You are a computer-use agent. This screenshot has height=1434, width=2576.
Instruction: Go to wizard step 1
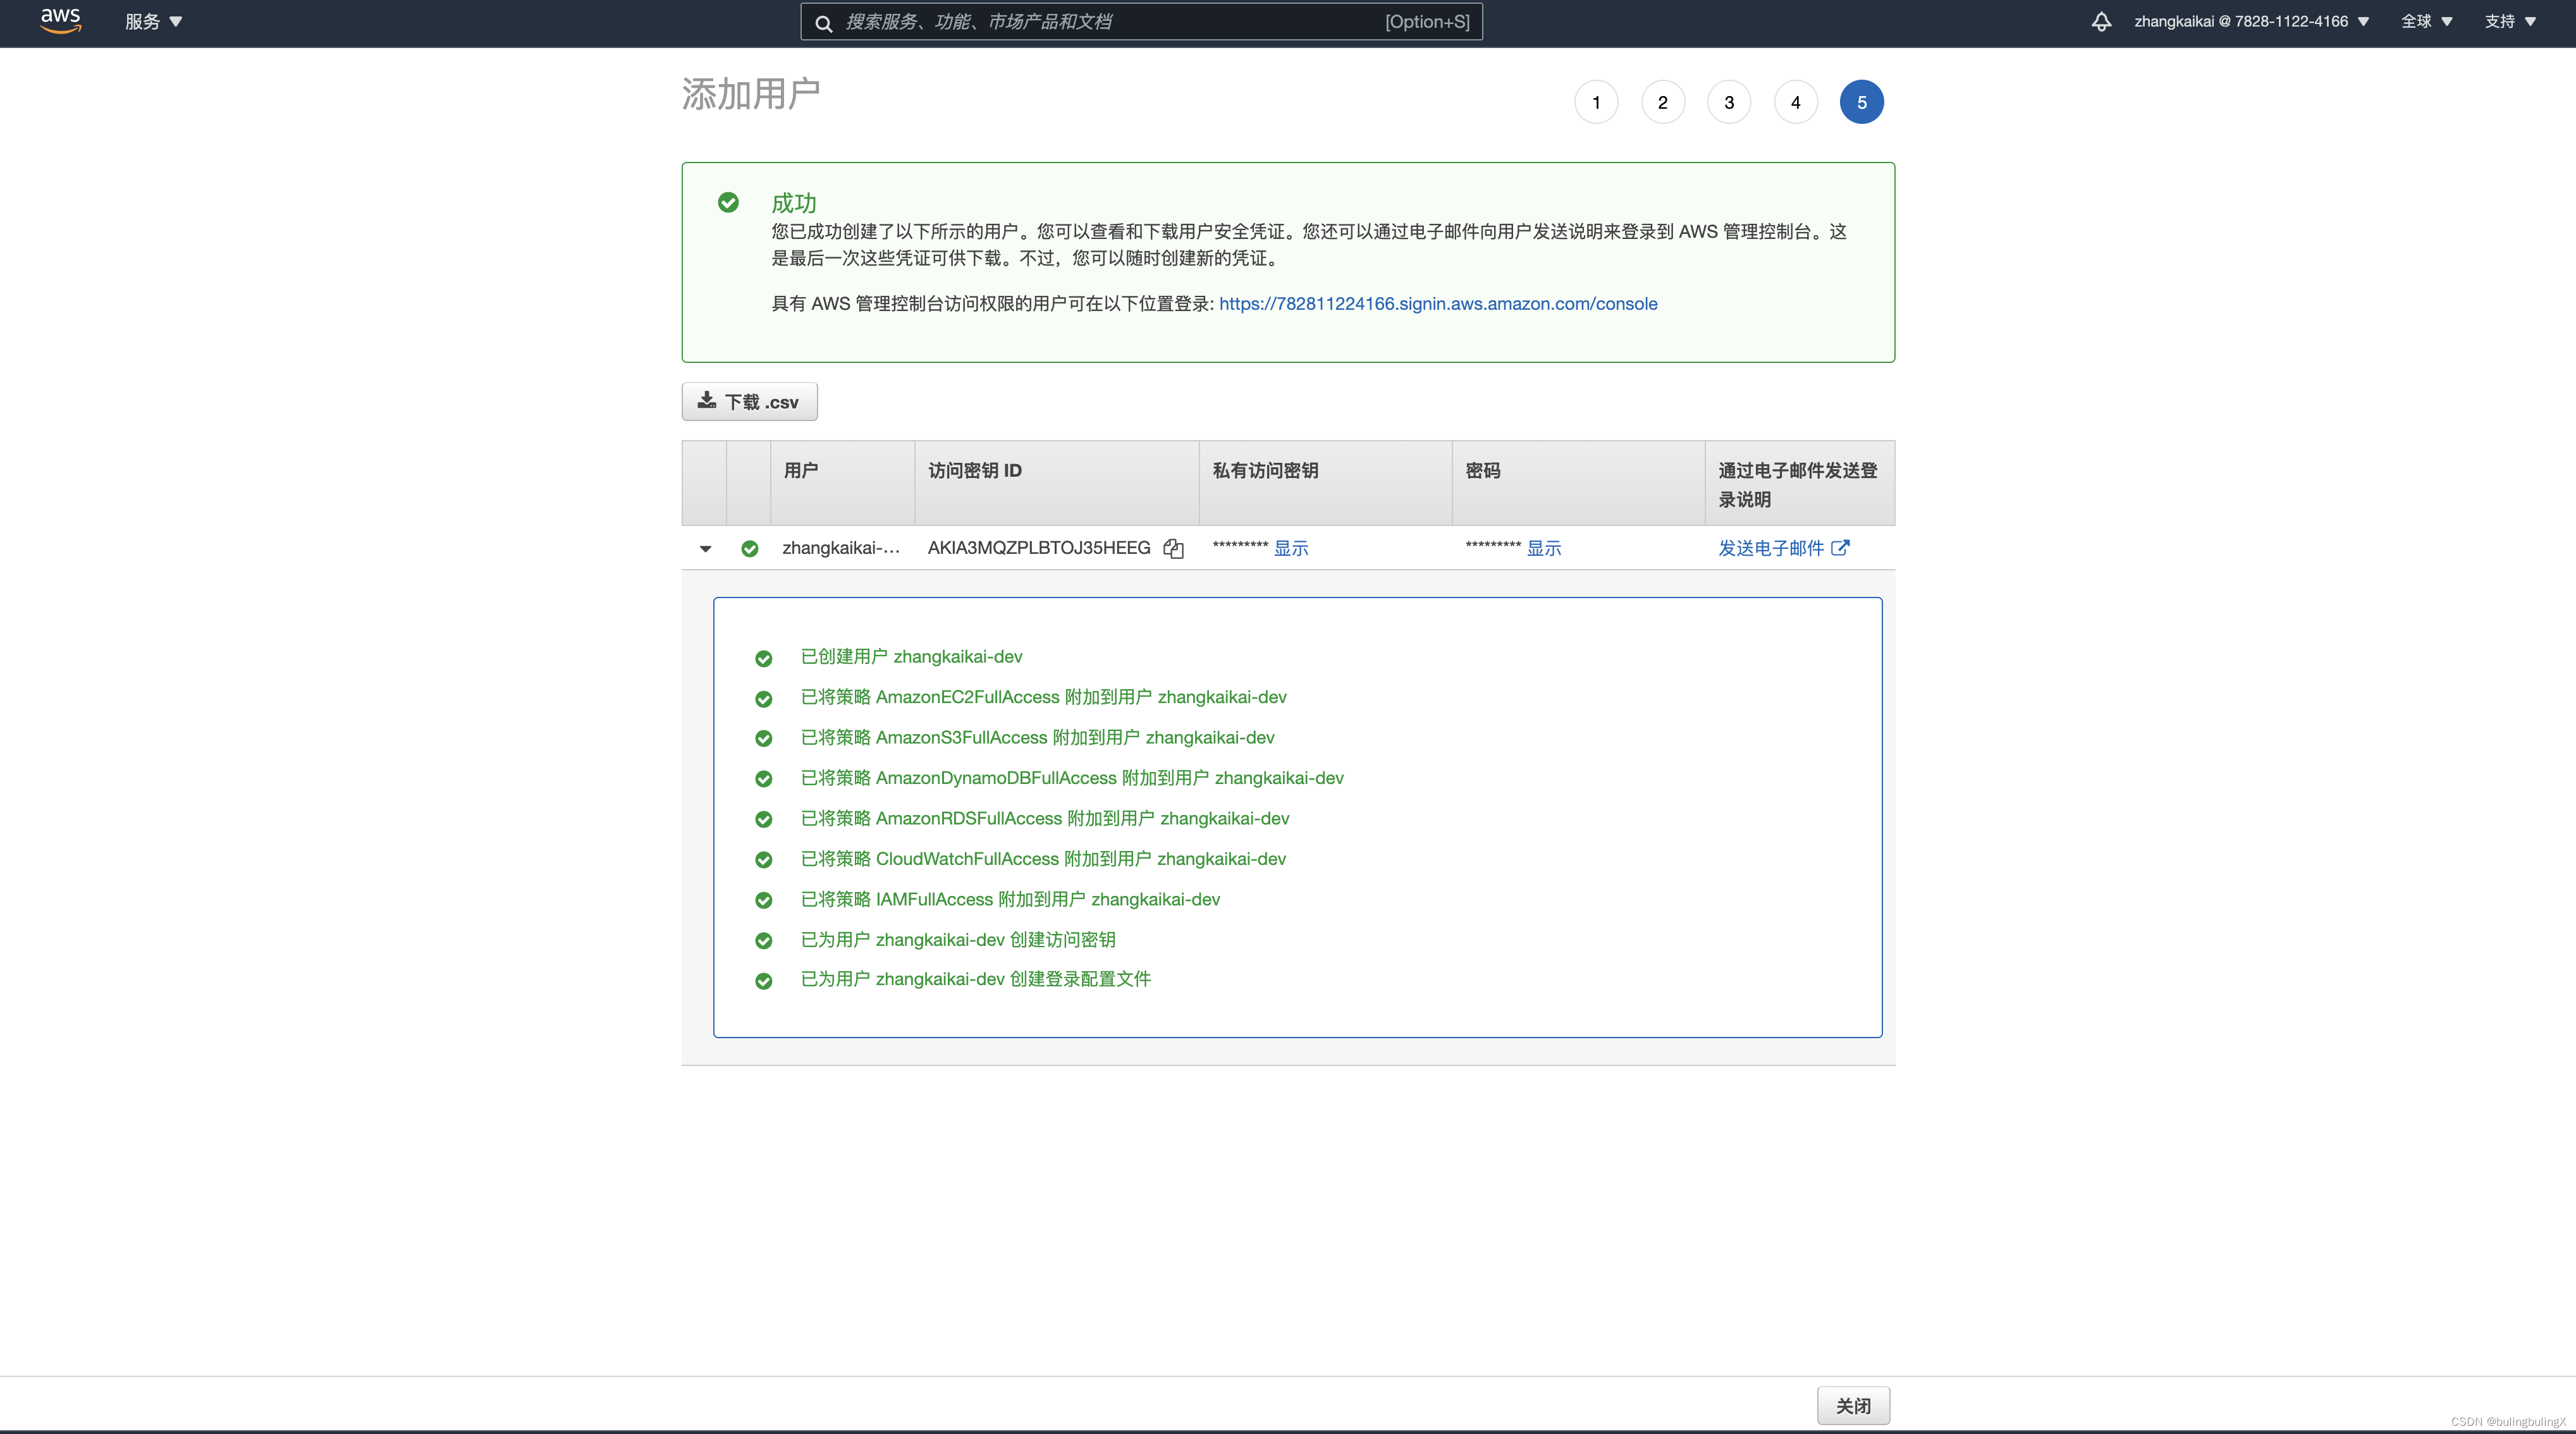(x=1596, y=102)
